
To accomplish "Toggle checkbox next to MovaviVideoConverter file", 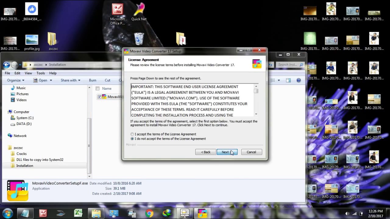I will click(x=99, y=97).
